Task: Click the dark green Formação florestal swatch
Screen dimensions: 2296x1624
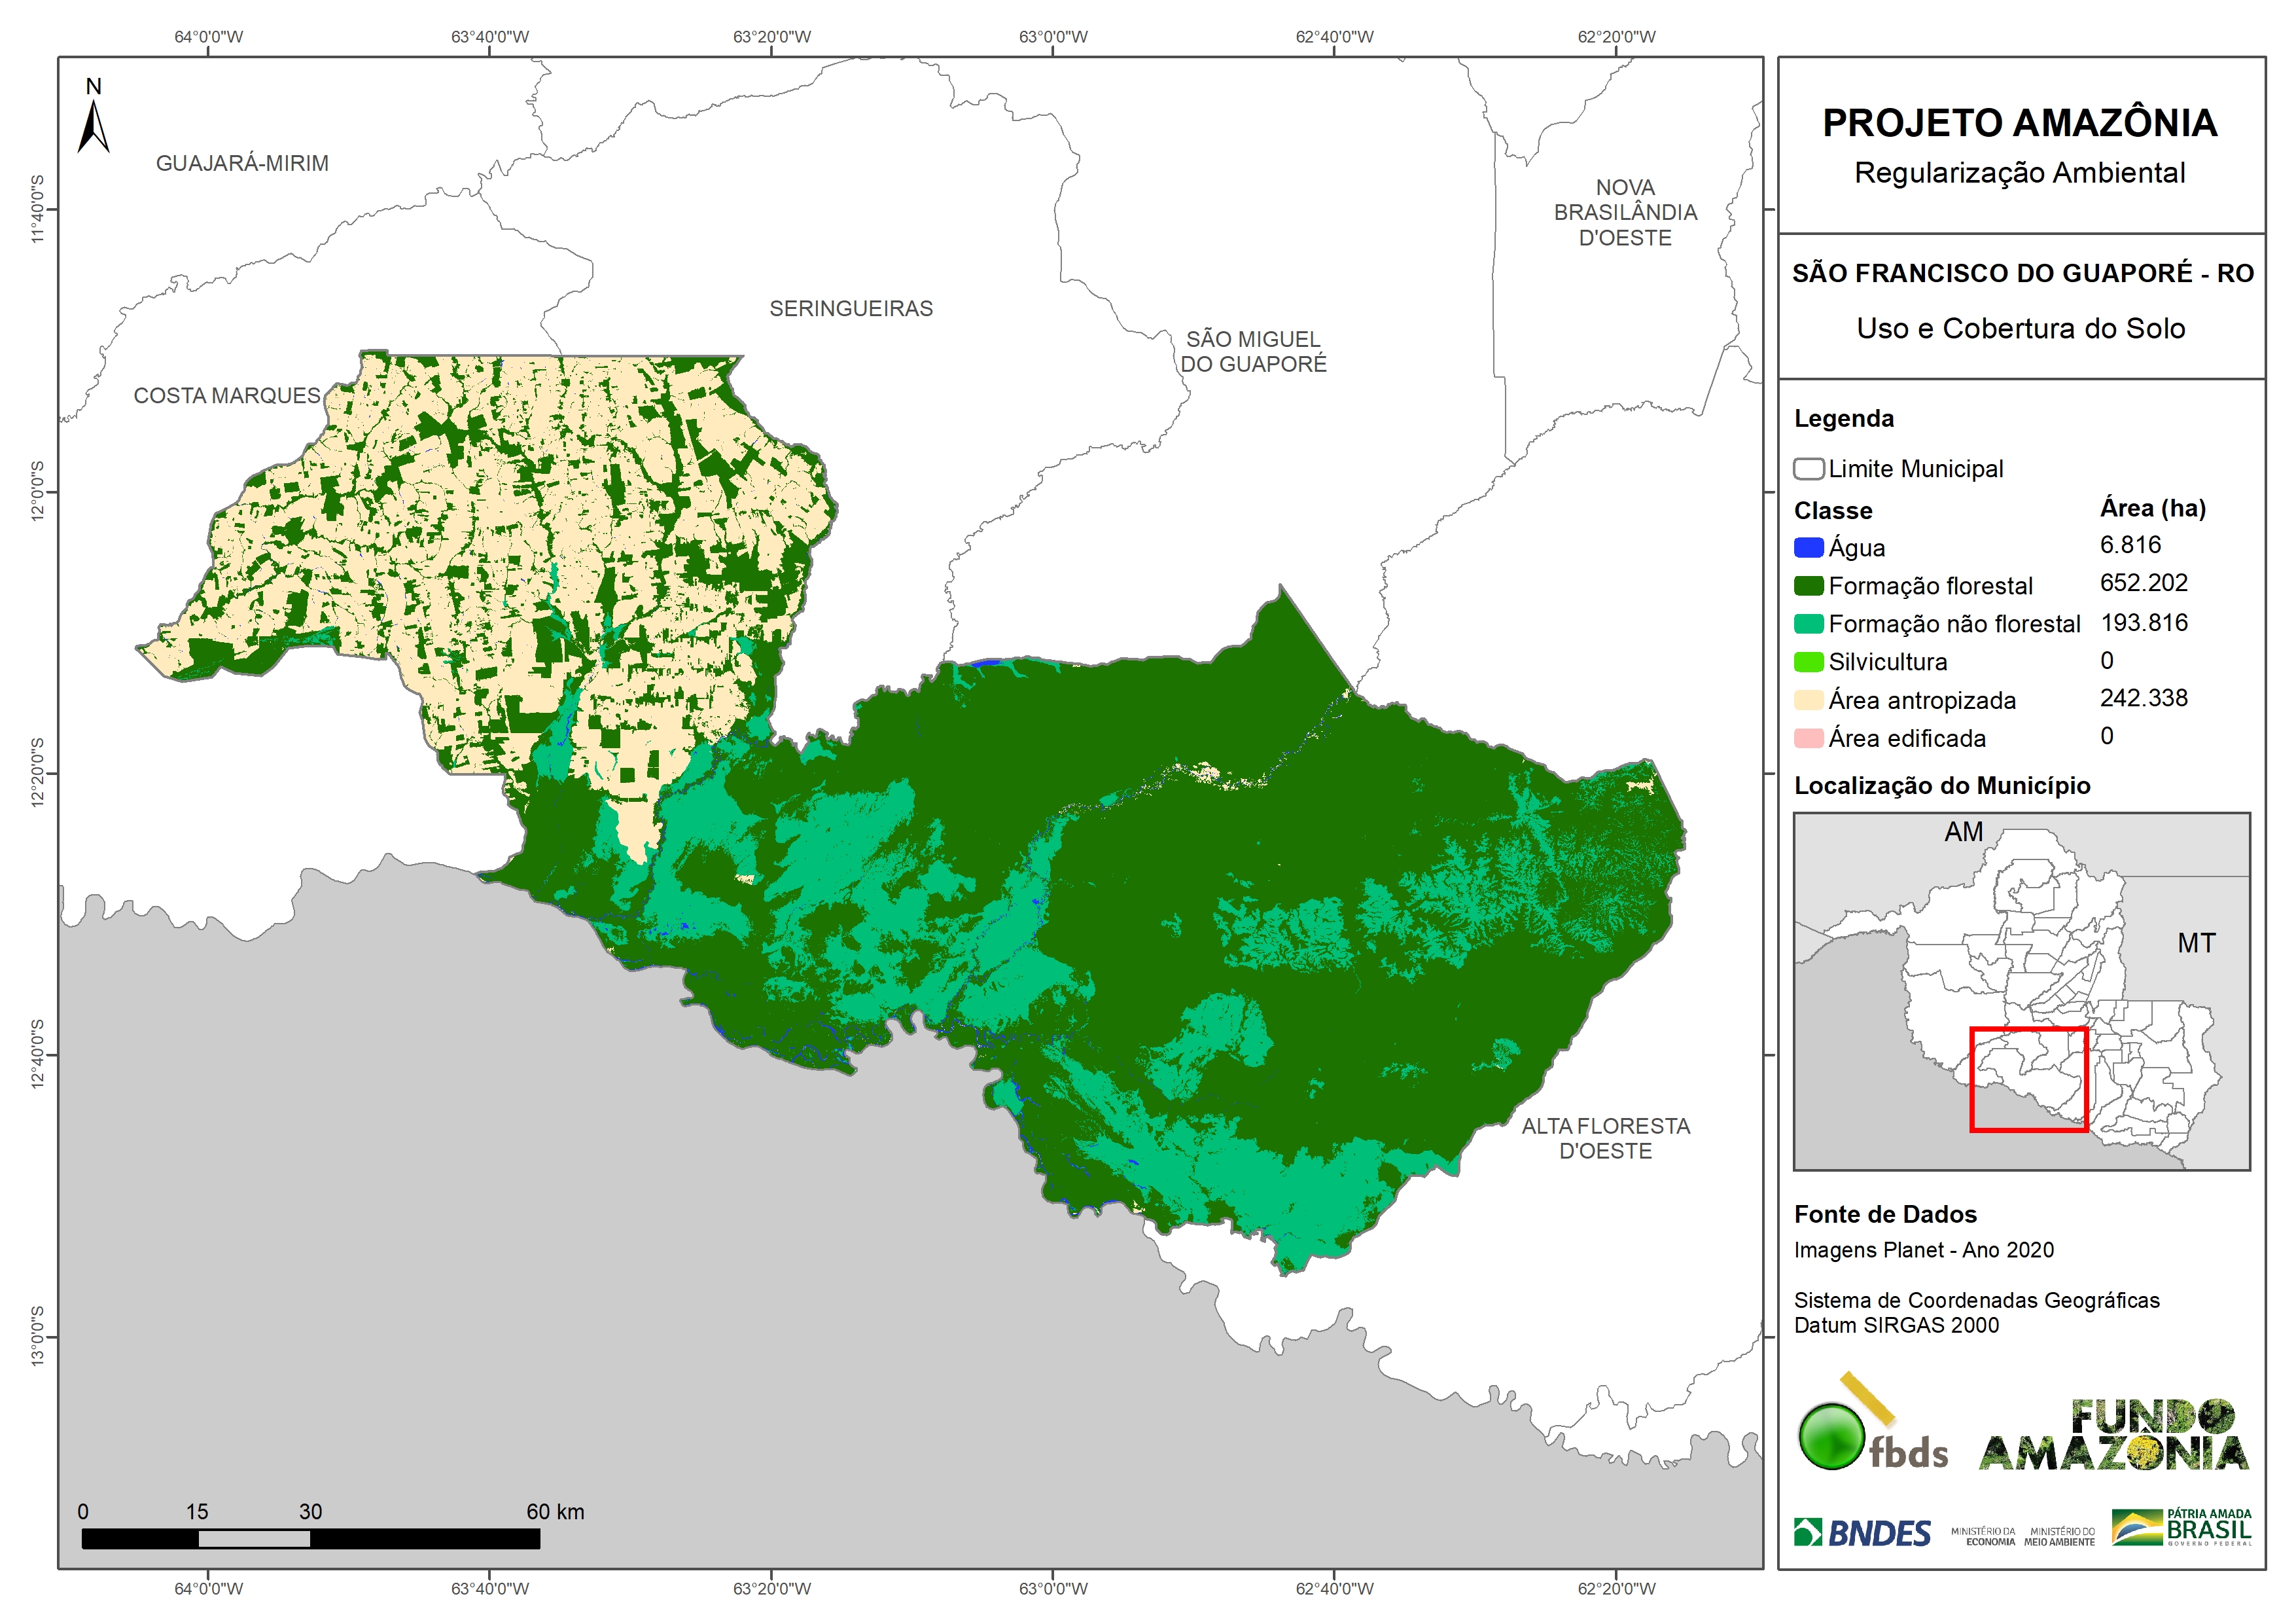Action: 1808,585
